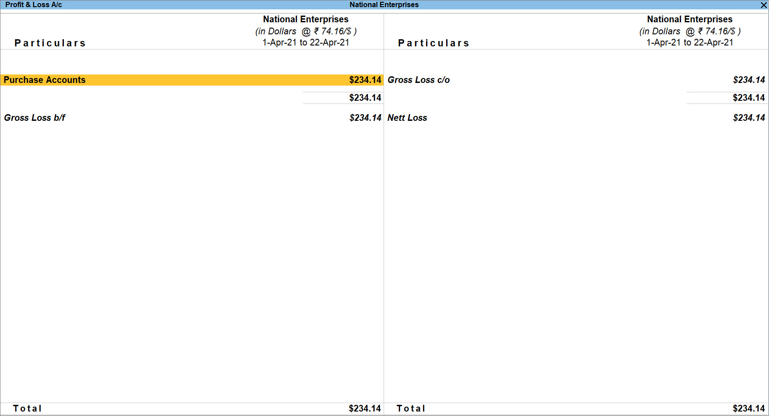Click the left Total amount at bottom
The image size is (769, 416).
point(364,408)
